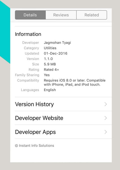Click developer name Jagmohan Tyagi
This screenshot has width=120, height=170.
coord(57,43)
